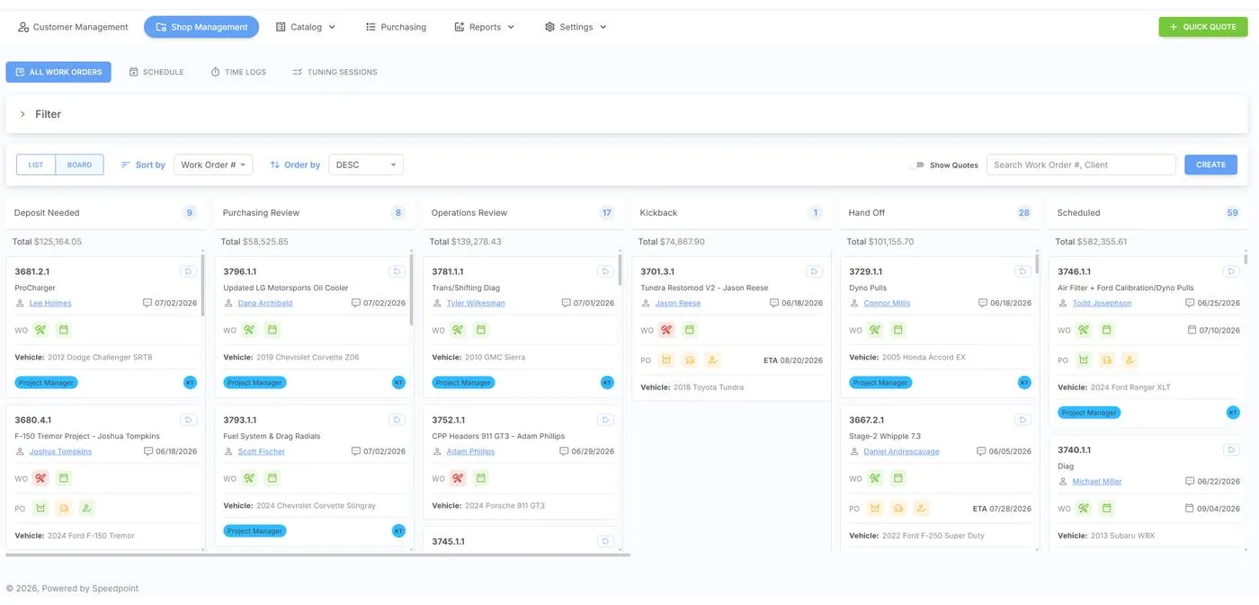Switch to LIST view

point(36,165)
